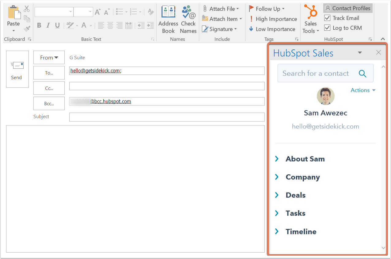Open the Attach Item menu
391x259 pixels.
click(x=222, y=19)
